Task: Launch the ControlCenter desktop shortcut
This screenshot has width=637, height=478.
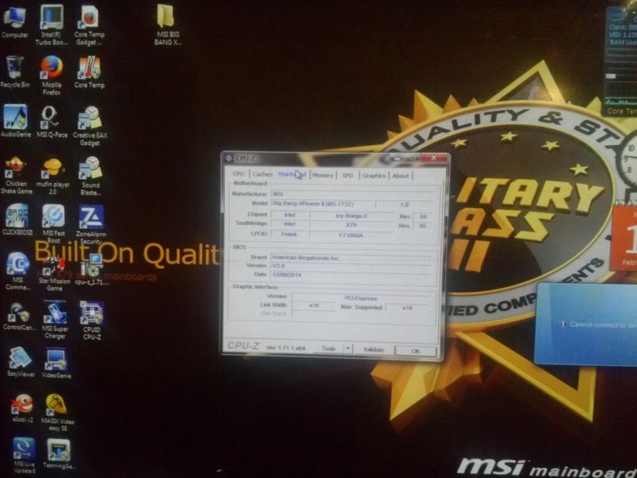Action: point(19,316)
